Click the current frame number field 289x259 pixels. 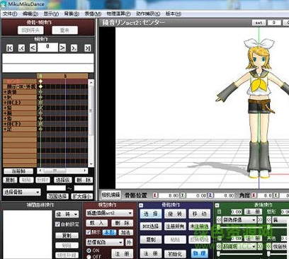(x=47, y=47)
